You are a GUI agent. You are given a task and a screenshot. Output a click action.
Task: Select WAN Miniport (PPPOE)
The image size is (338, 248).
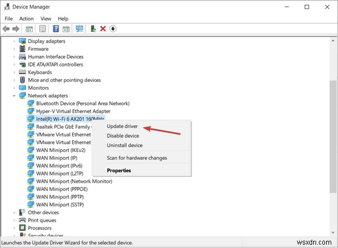(x=62, y=189)
